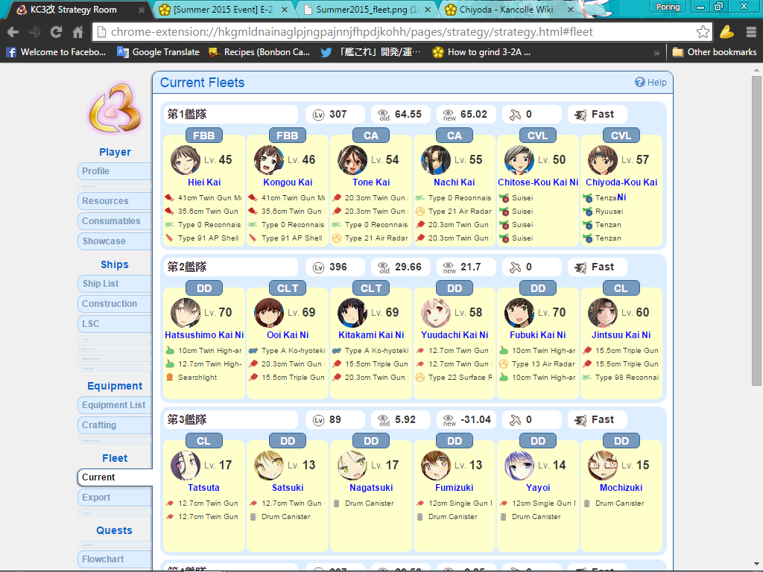763x572 pixels.
Task: Click the Ryuusei plane icon on Chiyoda-Kou Kai
Action: click(587, 212)
